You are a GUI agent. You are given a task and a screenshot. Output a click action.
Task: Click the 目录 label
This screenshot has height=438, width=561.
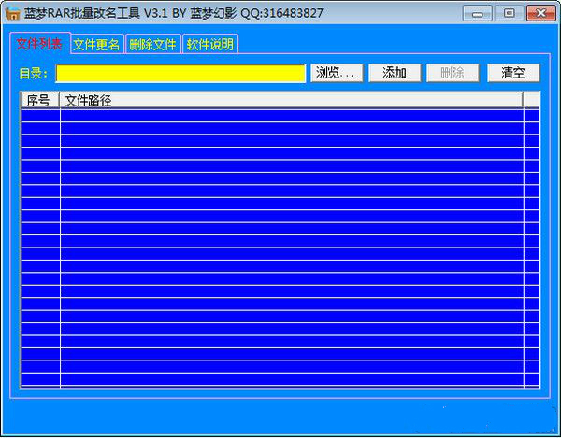coord(34,74)
